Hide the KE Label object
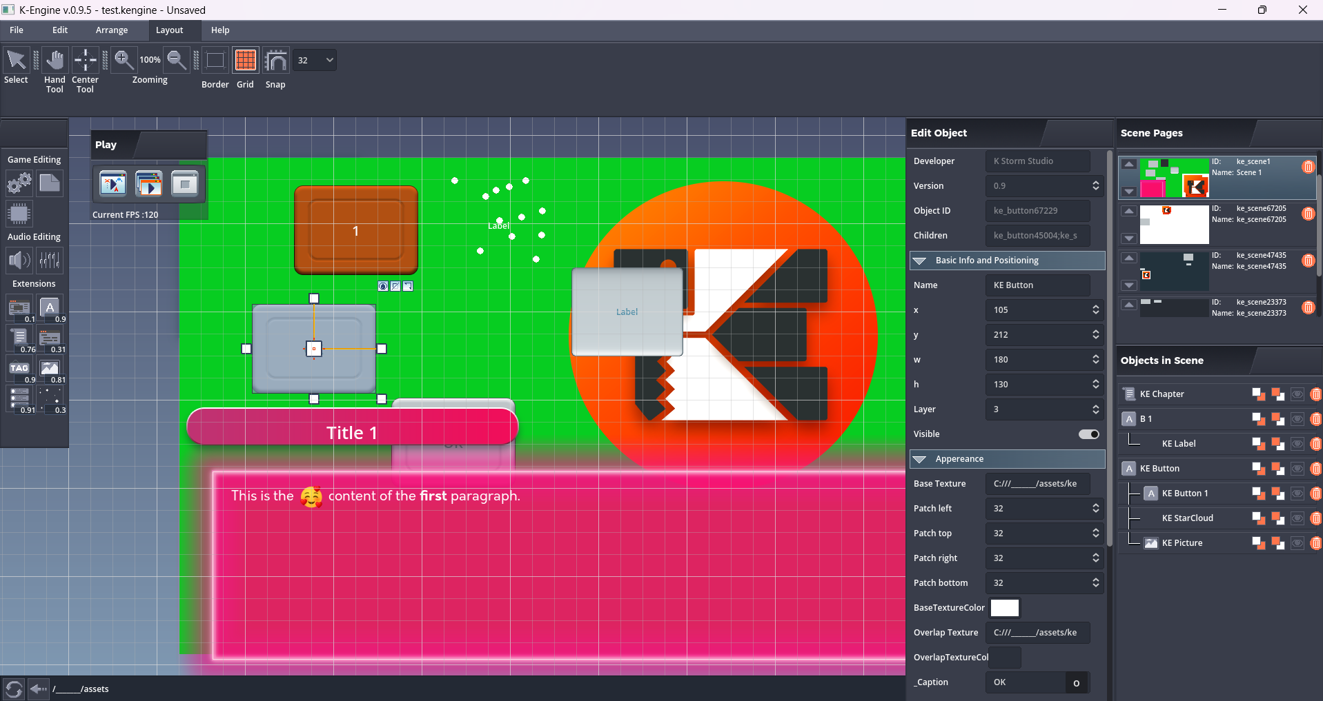This screenshot has width=1323, height=701. click(x=1297, y=444)
